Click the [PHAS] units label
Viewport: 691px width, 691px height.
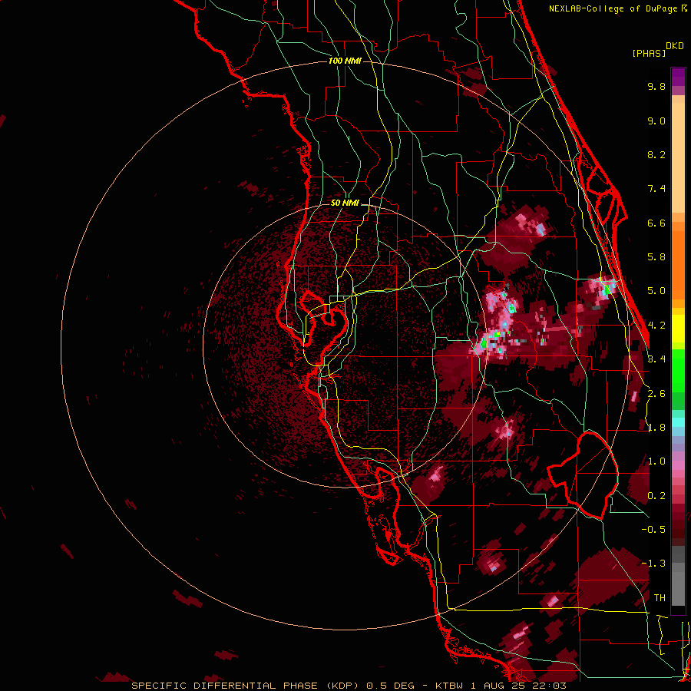coord(649,53)
